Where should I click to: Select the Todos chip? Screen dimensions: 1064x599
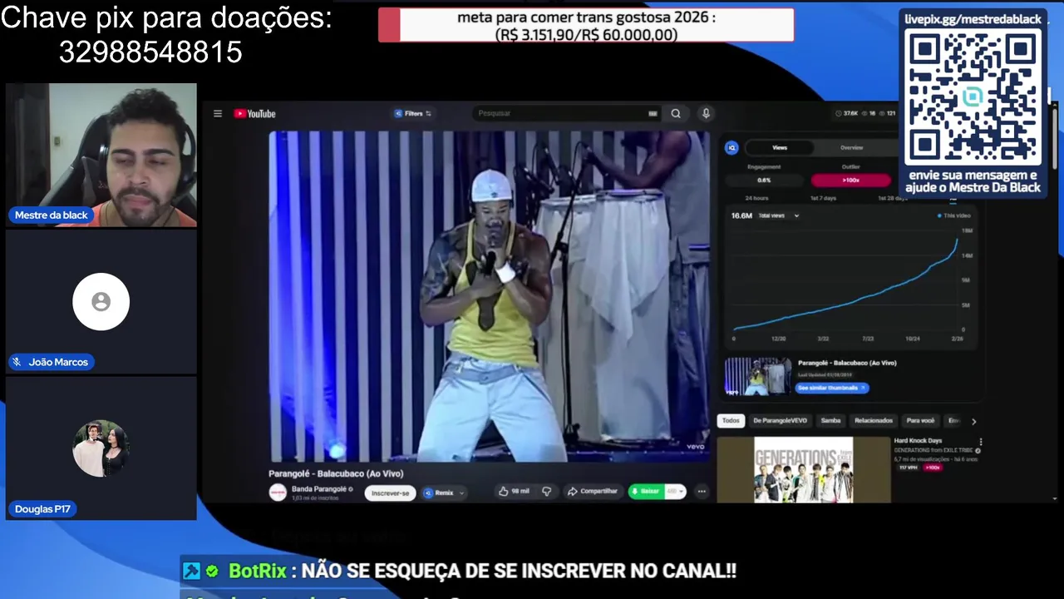(x=731, y=421)
